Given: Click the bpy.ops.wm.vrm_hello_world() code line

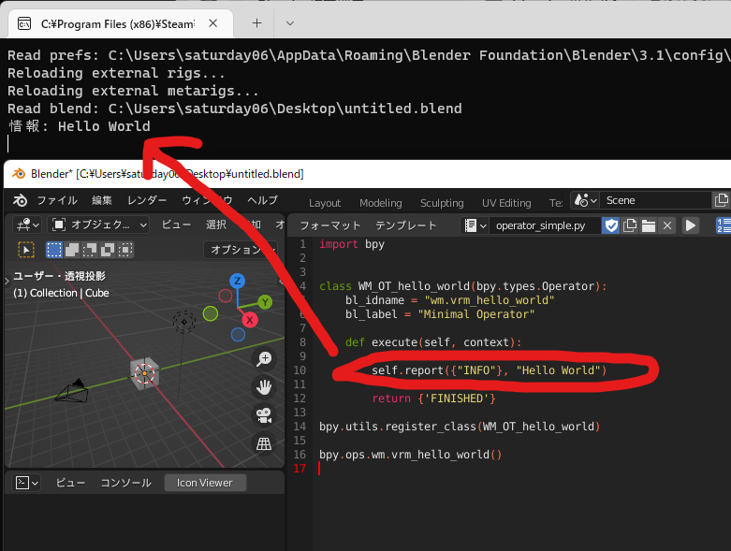Looking at the screenshot, I should point(411,455).
